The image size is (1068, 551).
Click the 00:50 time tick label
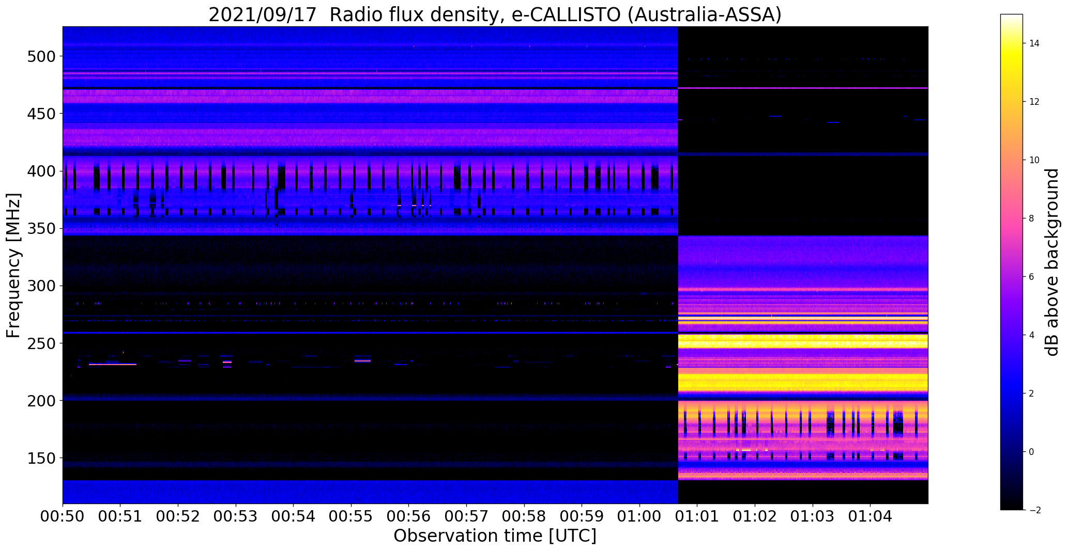click(x=63, y=516)
